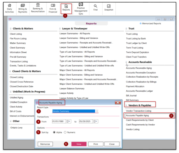Open the From date calendar dropdown

click(x=69, y=121)
